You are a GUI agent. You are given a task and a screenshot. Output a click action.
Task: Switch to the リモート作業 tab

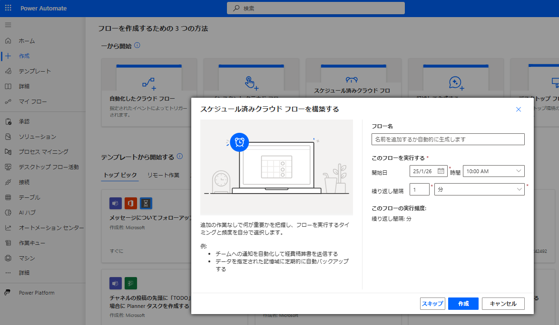point(163,175)
